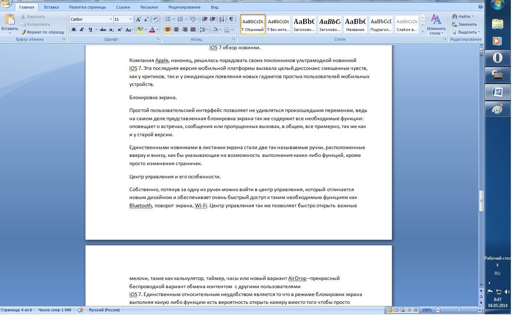This screenshot has height=321, width=513.
Task: Clear formatting with the eraser icon
Action: [156, 19]
